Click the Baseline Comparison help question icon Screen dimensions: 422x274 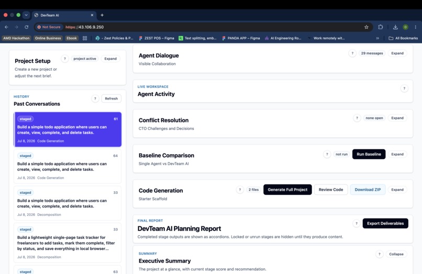[327, 154]
